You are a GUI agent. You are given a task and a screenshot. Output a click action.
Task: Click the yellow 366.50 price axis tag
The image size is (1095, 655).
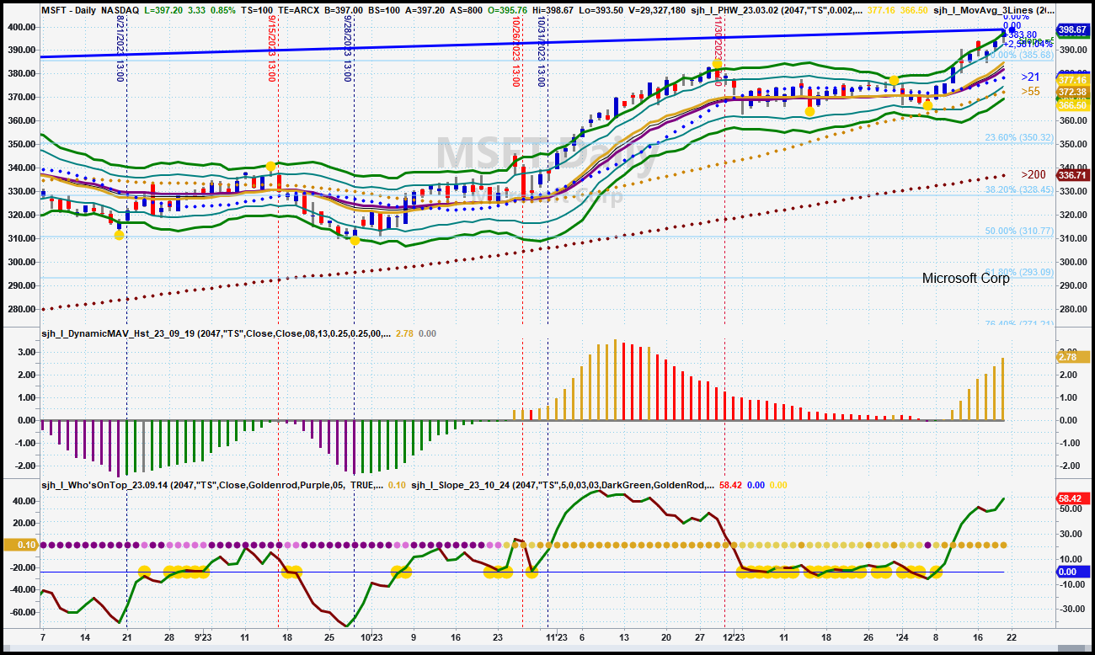[1072, 104]
